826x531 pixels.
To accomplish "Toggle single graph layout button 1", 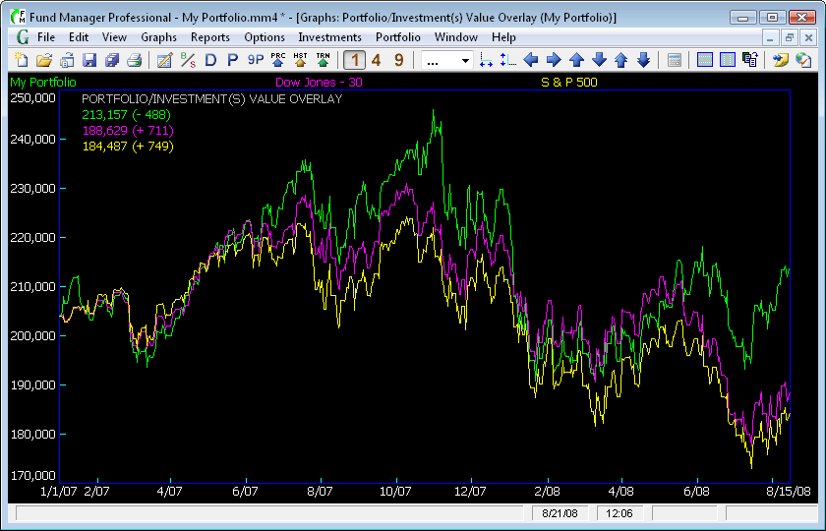I will coord(355,60).
